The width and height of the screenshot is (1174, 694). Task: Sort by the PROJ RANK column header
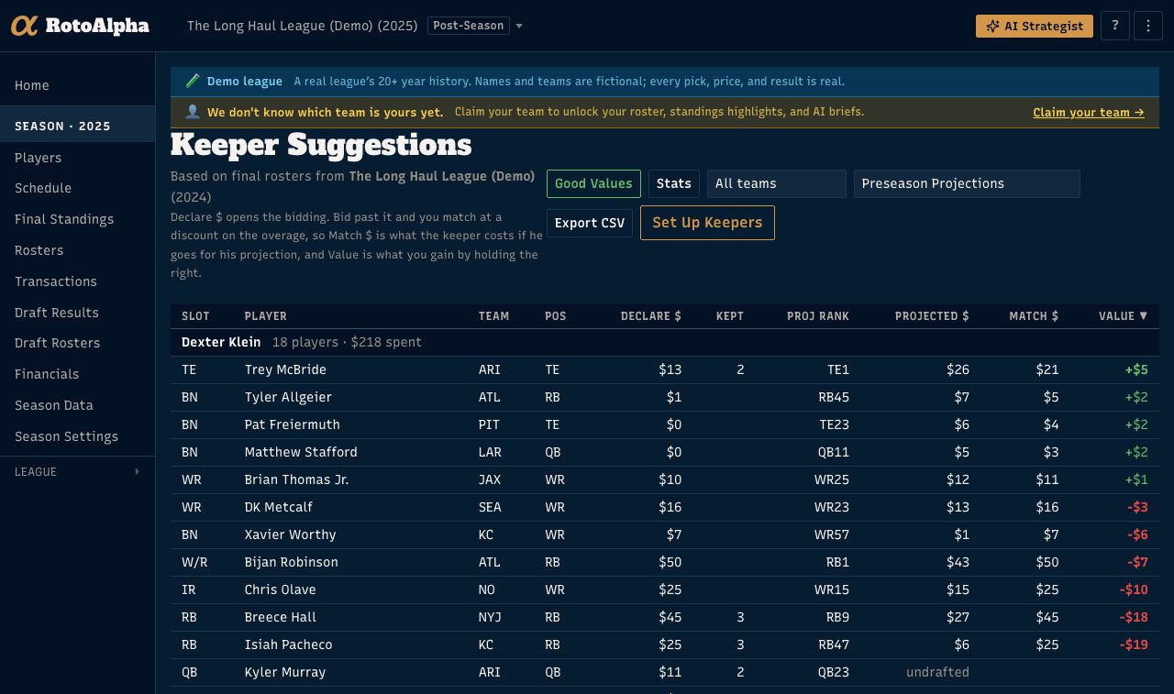tap(818, 316)
